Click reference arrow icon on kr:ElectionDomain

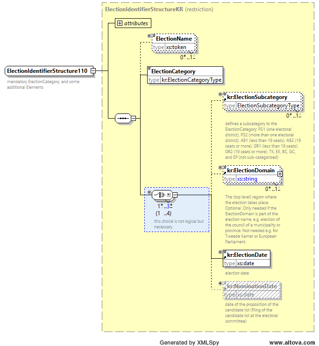225,173
